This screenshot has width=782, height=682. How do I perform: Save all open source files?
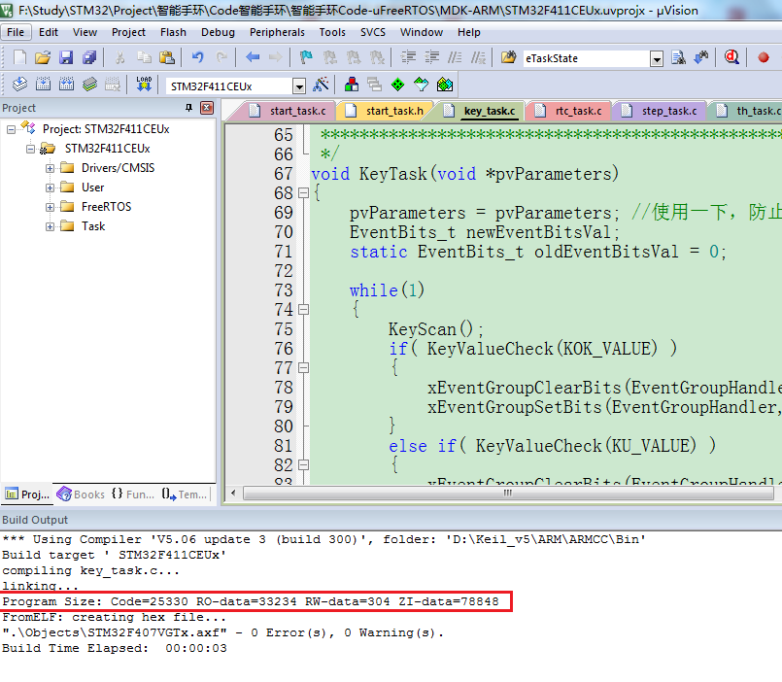89,56
